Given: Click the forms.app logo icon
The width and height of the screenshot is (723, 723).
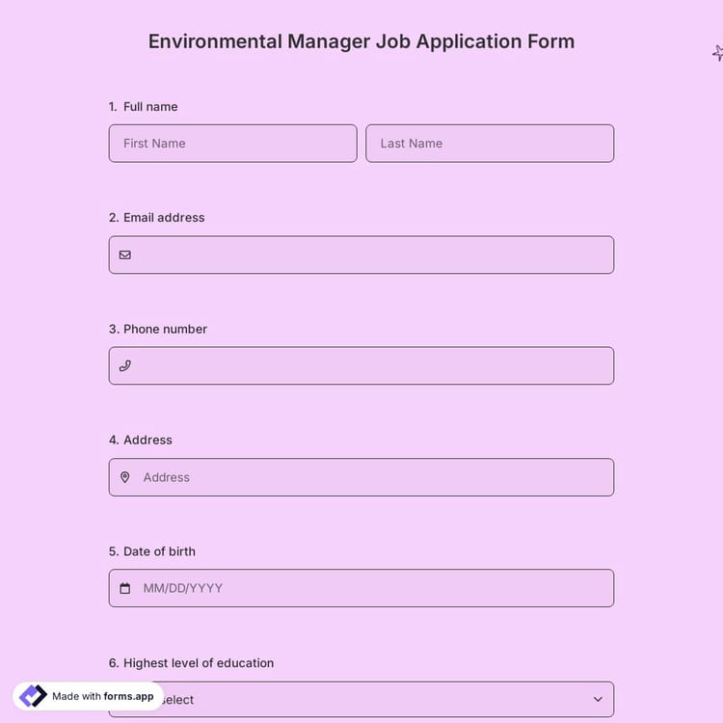Looking at the screenshot, I should (33, 696).
